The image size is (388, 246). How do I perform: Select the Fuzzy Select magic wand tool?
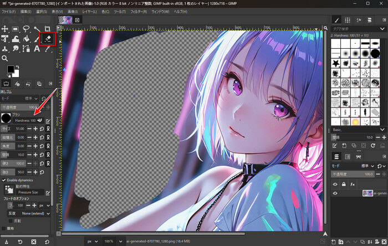click(x=37, y=29)
